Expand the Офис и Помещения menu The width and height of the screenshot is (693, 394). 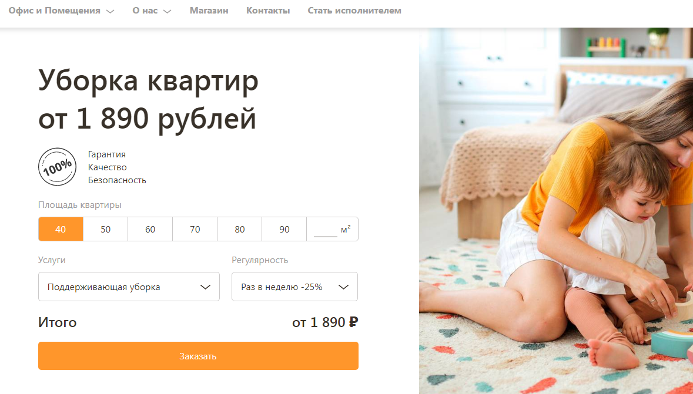62,11
